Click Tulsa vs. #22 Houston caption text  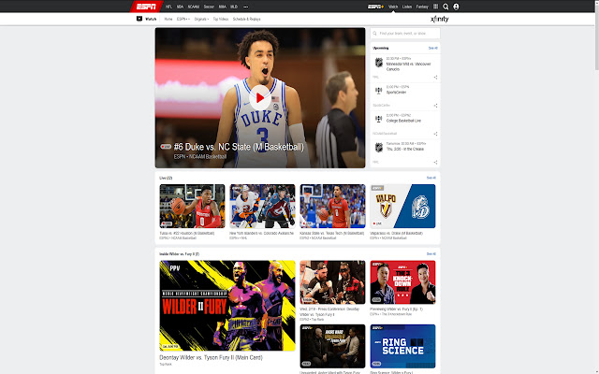click(x=187, y=233)
